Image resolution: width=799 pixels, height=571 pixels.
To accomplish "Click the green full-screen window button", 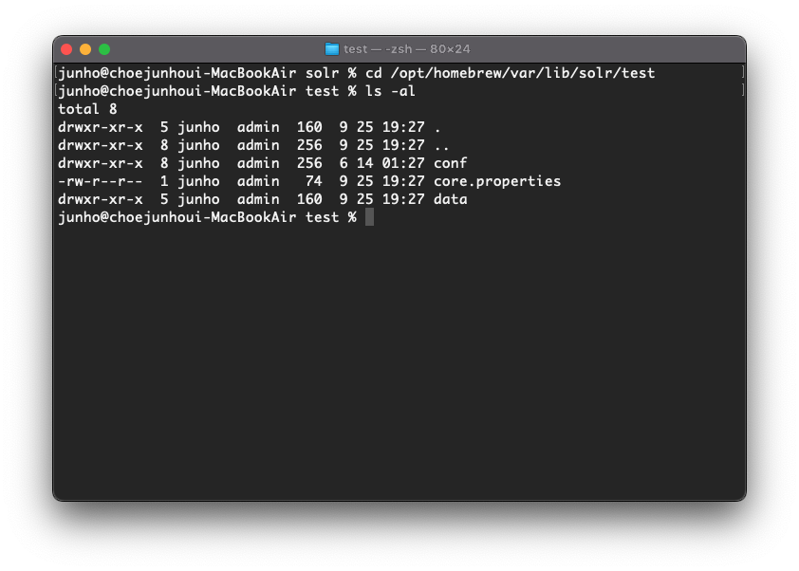I will 104,49.
